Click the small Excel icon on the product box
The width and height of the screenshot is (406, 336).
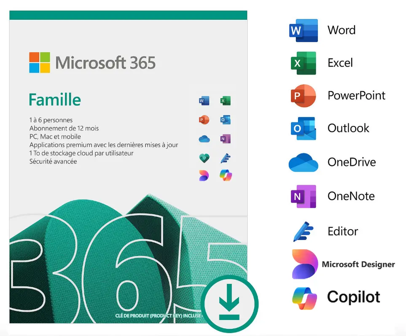click(x=225, y=101)
